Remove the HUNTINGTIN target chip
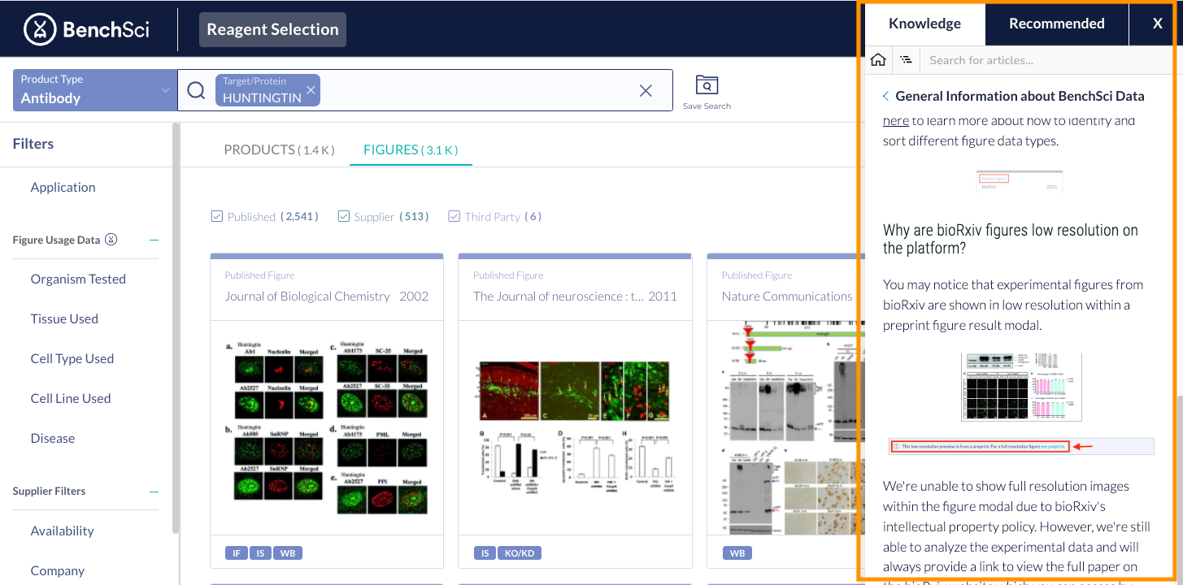Image resolution: width=1183 pixels, height=585 pixels. [311, 90]
